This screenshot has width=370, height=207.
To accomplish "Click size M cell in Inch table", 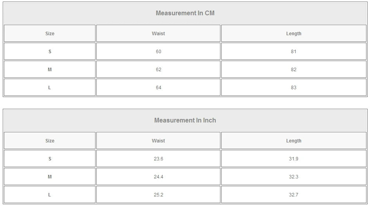I will 50,177.
